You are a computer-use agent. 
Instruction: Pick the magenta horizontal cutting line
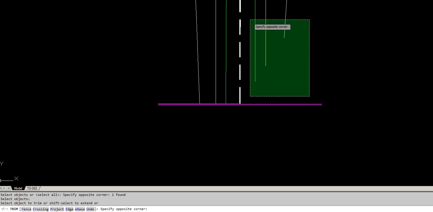[x=240, y=104]
